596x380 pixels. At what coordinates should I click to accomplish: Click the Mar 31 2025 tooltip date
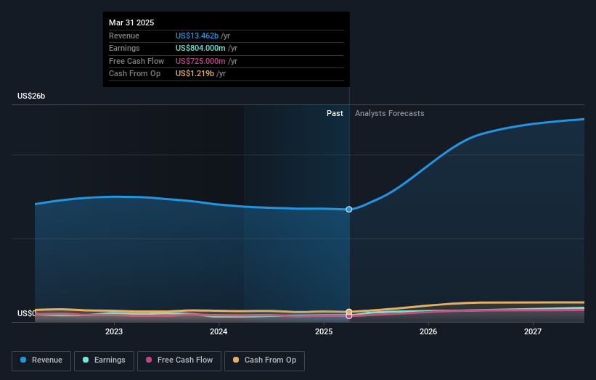[x=131, y=22]
